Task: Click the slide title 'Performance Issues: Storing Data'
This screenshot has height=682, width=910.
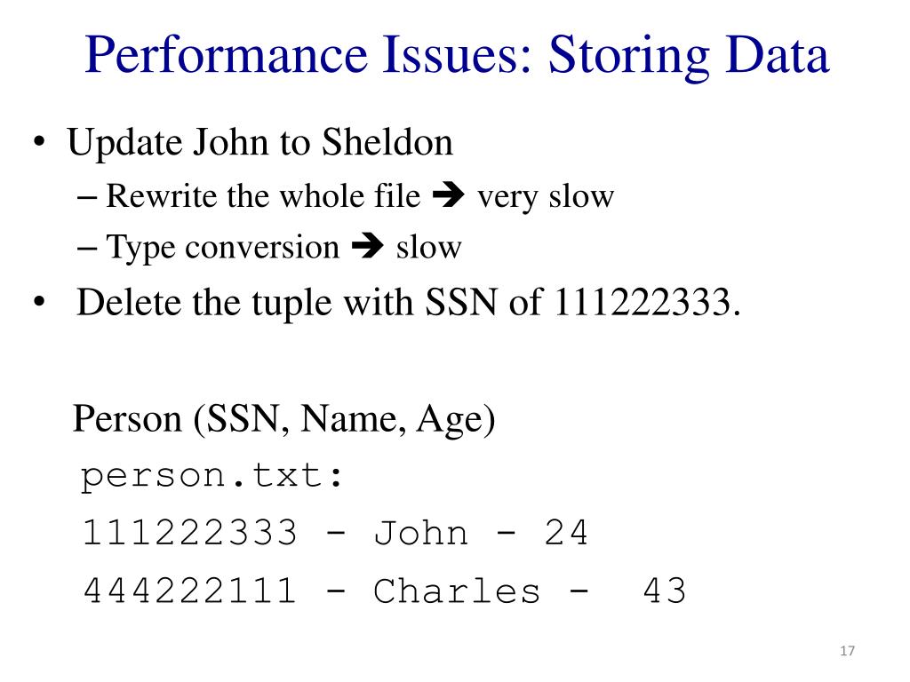Action: pyautogui.click(x=457, y=55)
